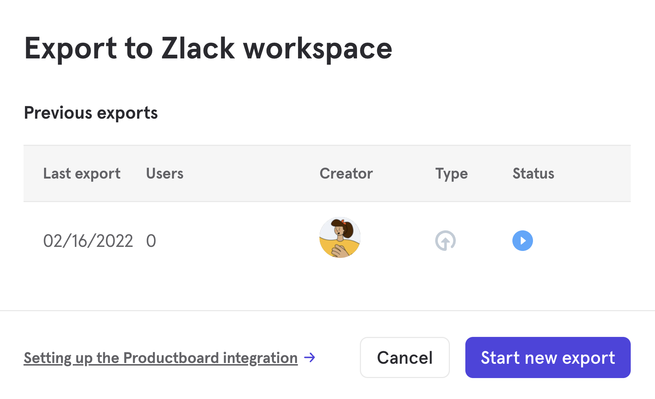Click the Last export column header
This screenshot has width=655, height=399.
82,173
